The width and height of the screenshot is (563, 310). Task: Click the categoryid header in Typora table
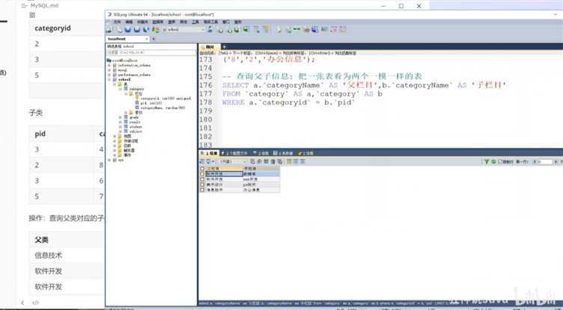point(52,28)
